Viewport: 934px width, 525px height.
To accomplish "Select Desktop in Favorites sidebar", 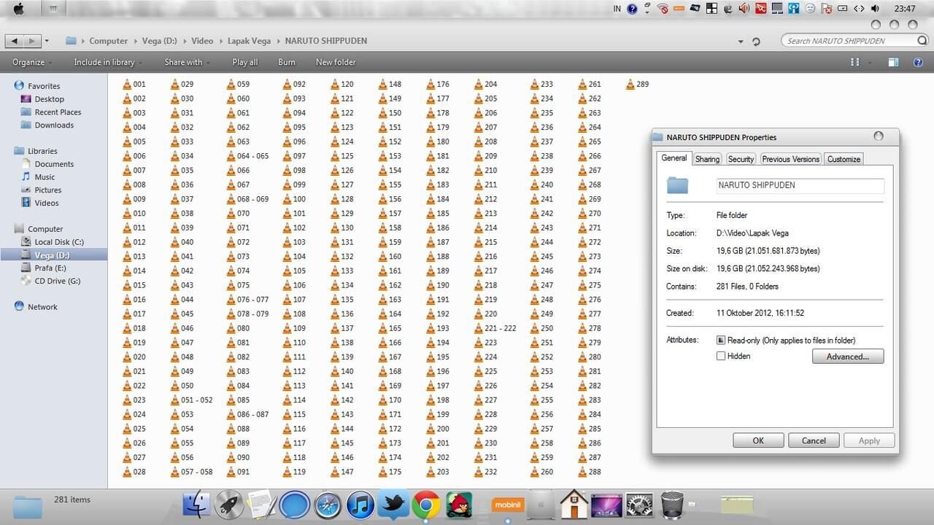I will tap(50, 99).
